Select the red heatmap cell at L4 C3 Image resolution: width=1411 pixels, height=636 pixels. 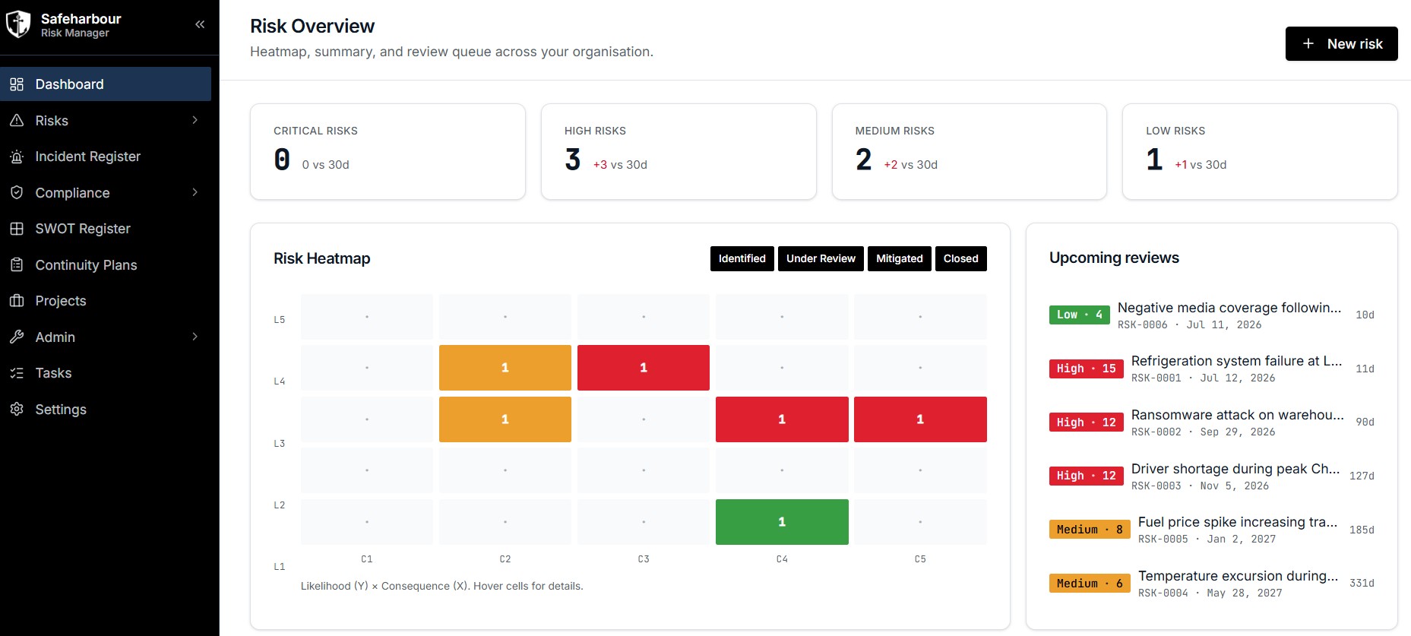coord(644,368)
